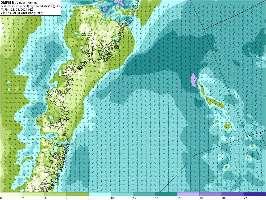Screen dimensions: 266x200
Task: Click the legend value label '16'
Action: (x=179, y=198)
